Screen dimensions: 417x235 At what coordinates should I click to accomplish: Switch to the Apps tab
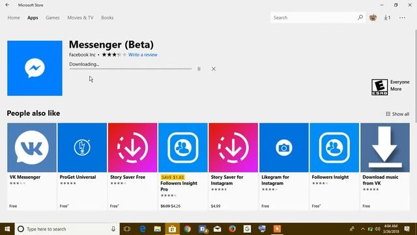coord(33,18)
